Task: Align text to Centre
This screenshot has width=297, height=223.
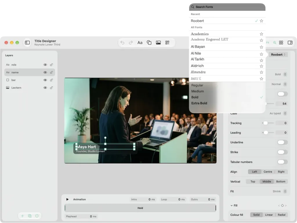Action: tap(268, 172)
